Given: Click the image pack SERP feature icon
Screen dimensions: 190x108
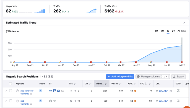Looking at the screenshot, I should pos(58,91).
